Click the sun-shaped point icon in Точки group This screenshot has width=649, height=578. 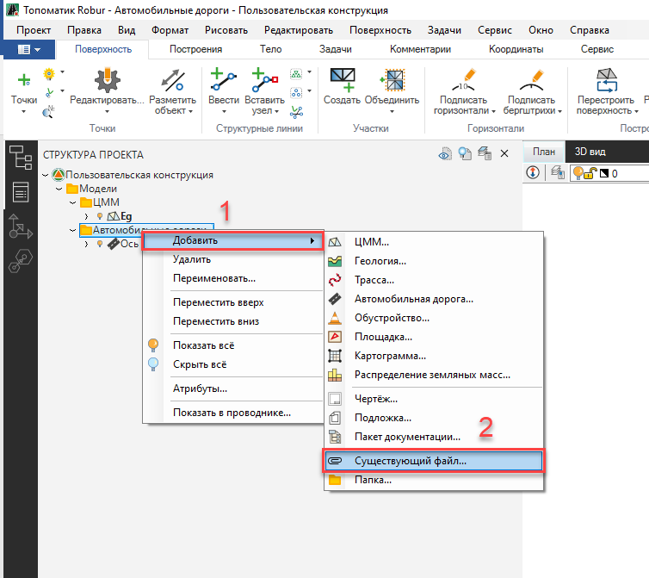[x=49, y=74]
